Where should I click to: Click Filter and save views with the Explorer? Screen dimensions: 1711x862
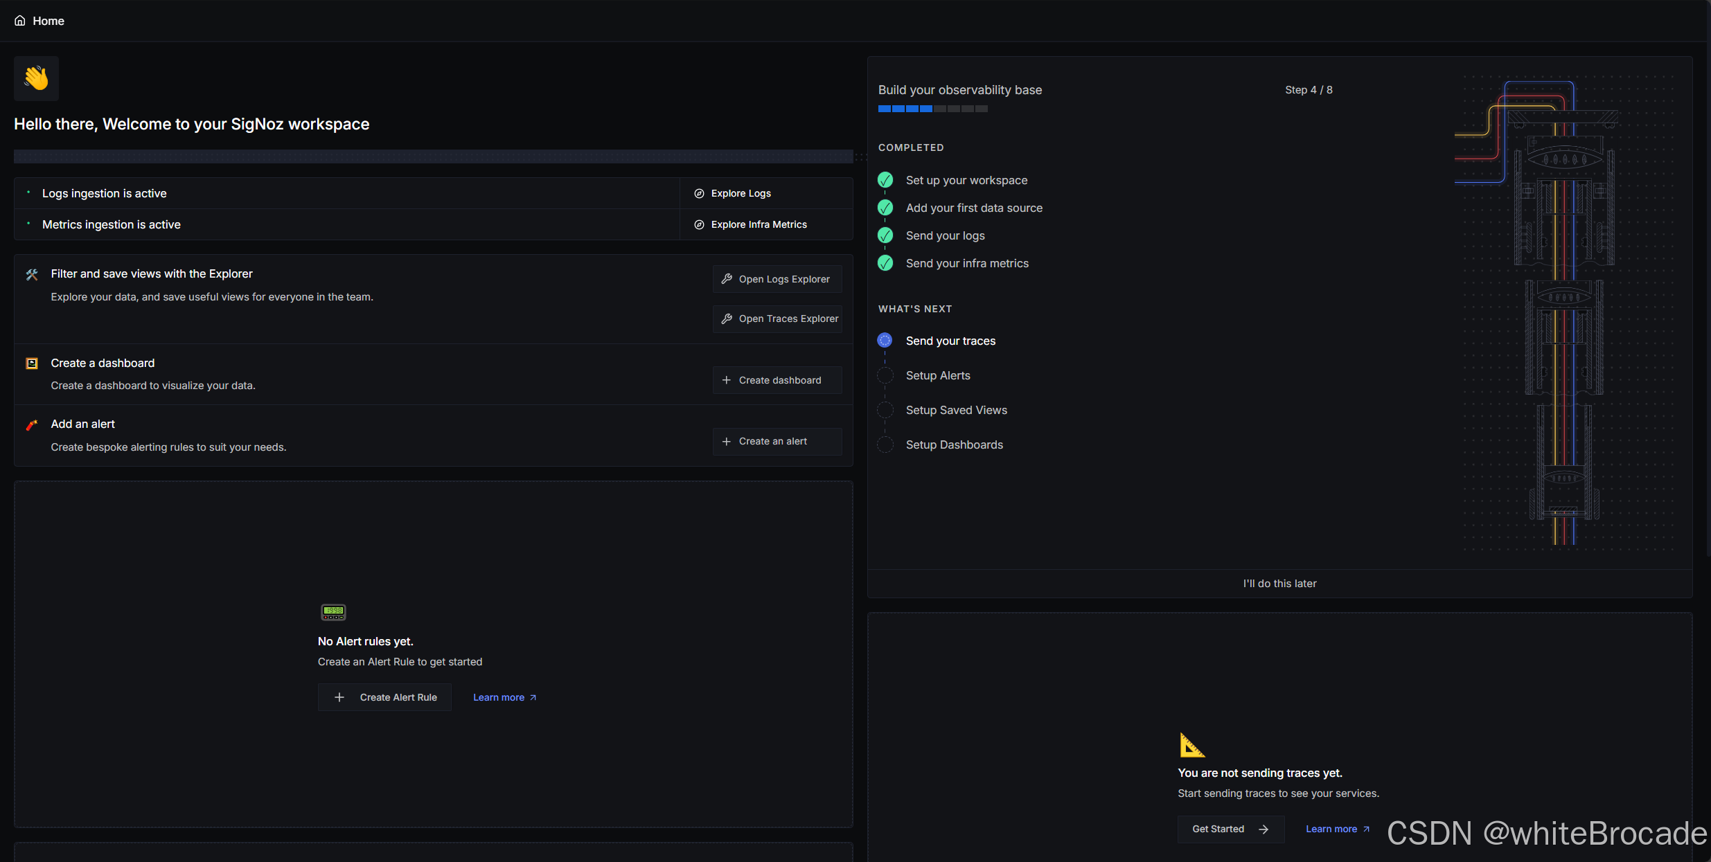pos(151,273)
